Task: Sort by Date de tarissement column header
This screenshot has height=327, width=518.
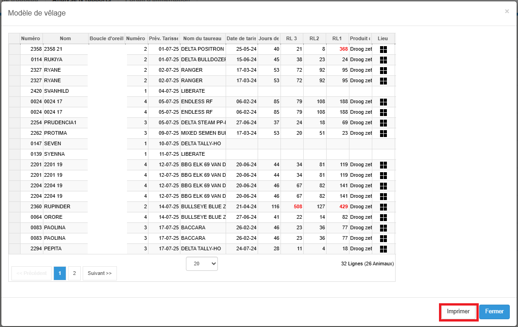Action: tap(242, 38)
